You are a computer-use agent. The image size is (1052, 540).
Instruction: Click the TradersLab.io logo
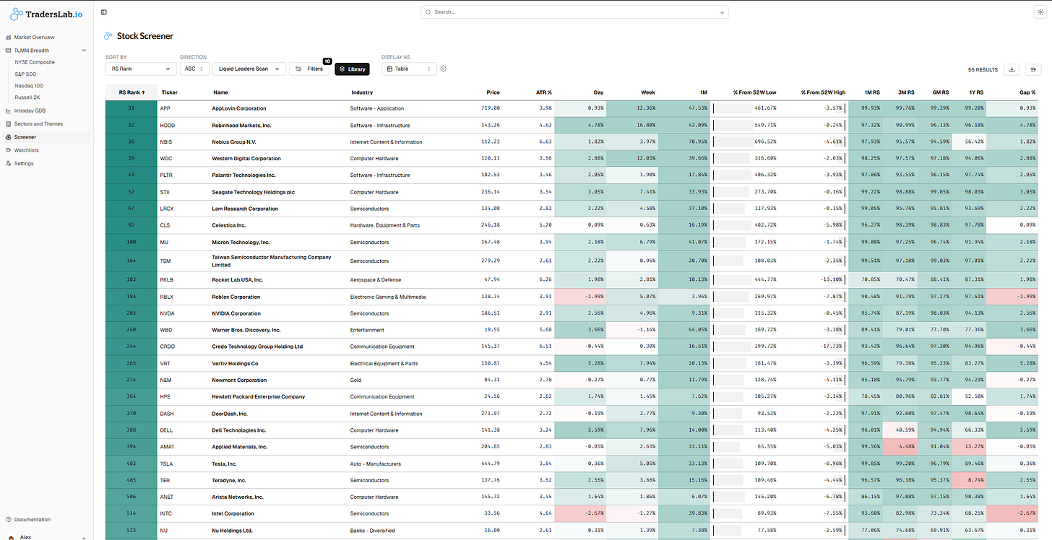46,14
